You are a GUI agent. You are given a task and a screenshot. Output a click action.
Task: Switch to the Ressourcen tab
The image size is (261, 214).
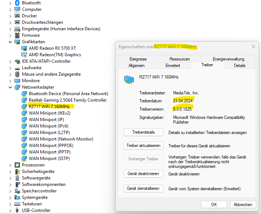pos(180,59)
